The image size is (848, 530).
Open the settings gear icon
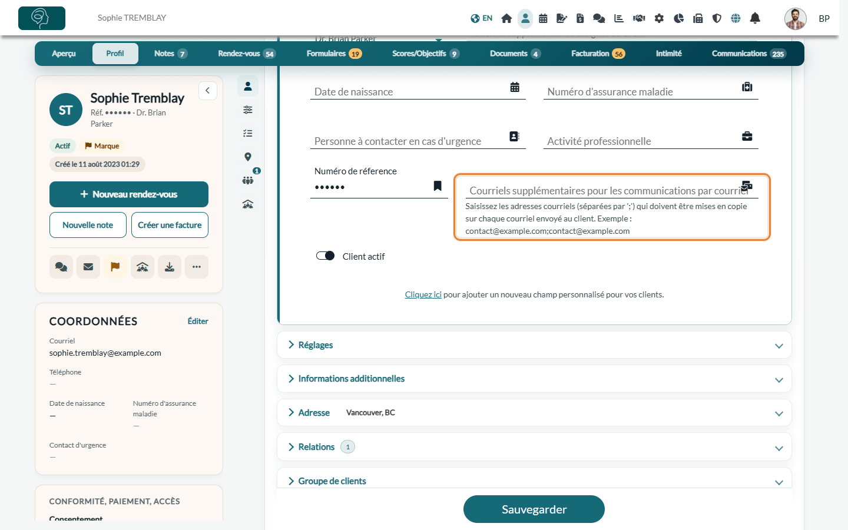[659, 18]
